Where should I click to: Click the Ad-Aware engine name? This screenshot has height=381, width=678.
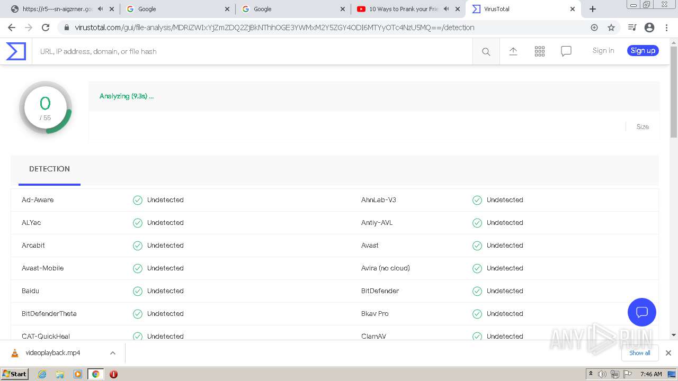[38, 200]
